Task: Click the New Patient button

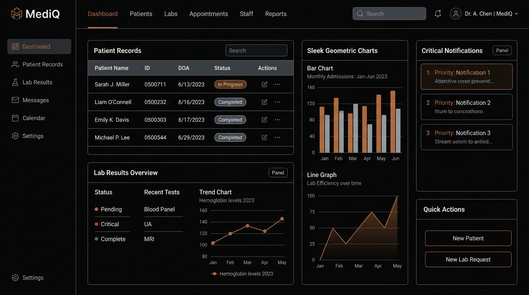Action: pyautogui.click(x=468, y=238)
